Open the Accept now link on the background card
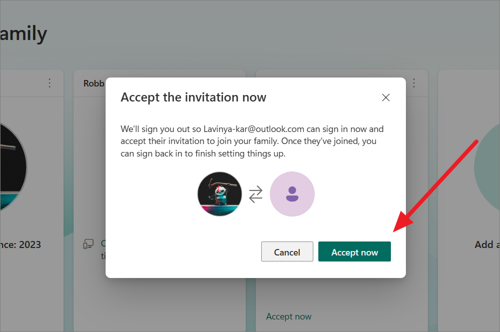 click(289, 316)
